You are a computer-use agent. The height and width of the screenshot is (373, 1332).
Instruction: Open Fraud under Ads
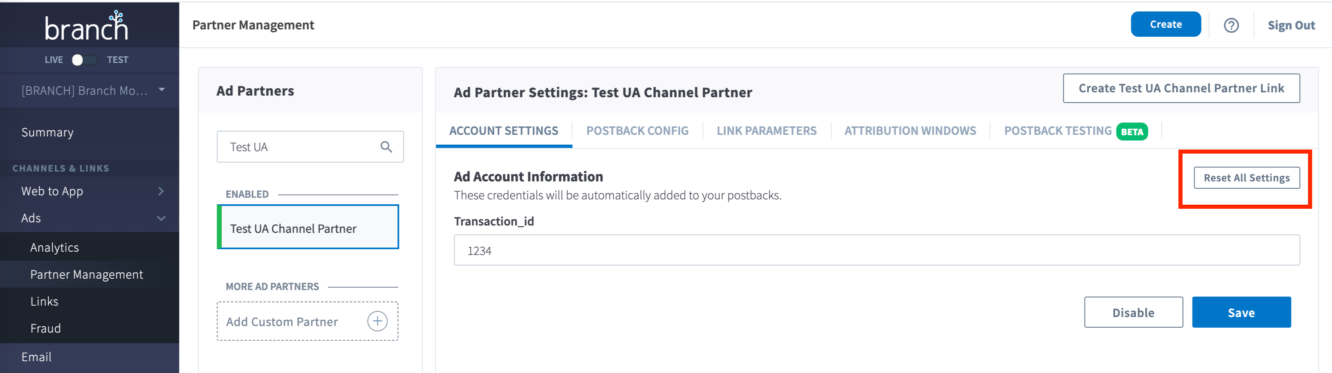click(45, 328)
